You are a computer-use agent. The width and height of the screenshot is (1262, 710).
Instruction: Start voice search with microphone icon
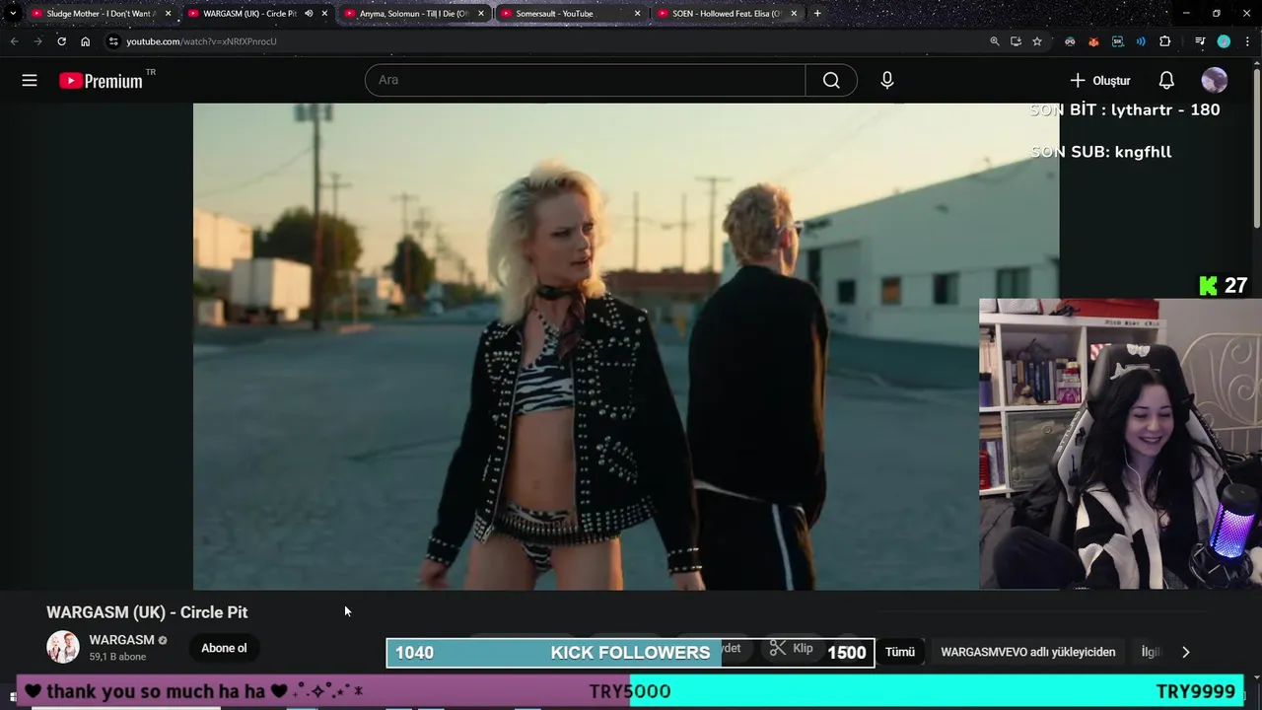click(887, 80)
